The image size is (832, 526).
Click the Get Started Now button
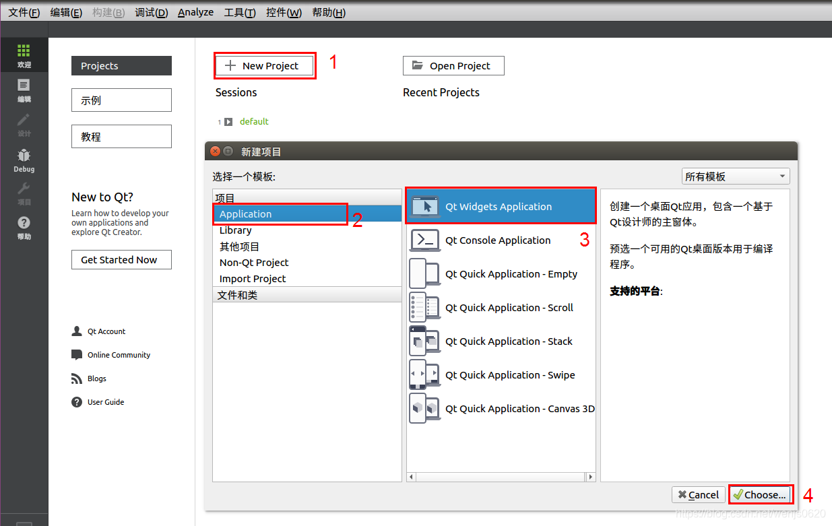click(121, 260)
